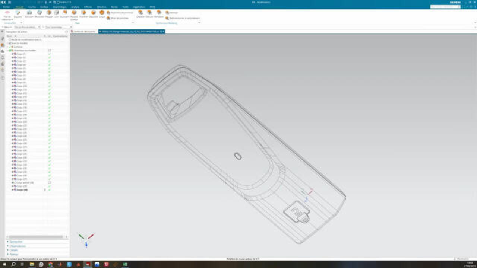Click the Extrusion tool icon
477x268 pixels.
29,13
